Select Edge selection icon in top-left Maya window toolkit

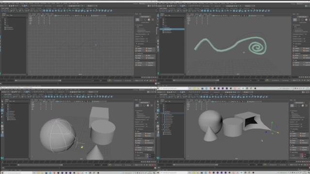pyautogui.click(x=145, y=19)
